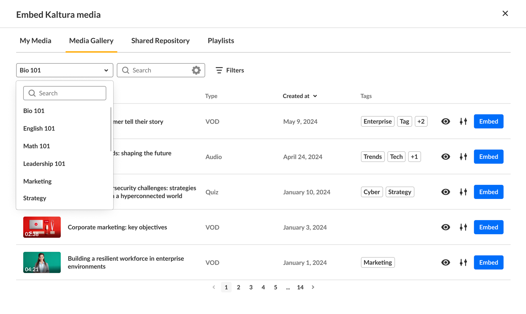
Task: Go to next page arrow
Action: [313, 287]
